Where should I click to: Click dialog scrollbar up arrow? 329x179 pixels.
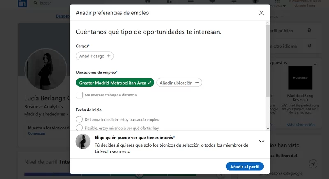(x=268, y=23)
